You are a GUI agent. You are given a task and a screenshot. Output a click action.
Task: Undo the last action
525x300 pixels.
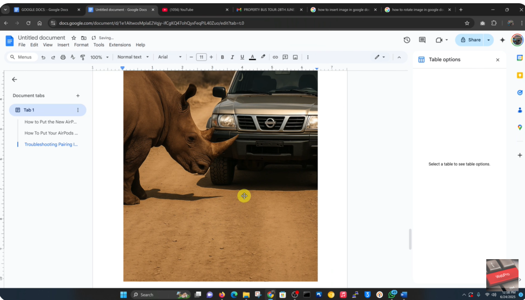(x=43, y=57)
